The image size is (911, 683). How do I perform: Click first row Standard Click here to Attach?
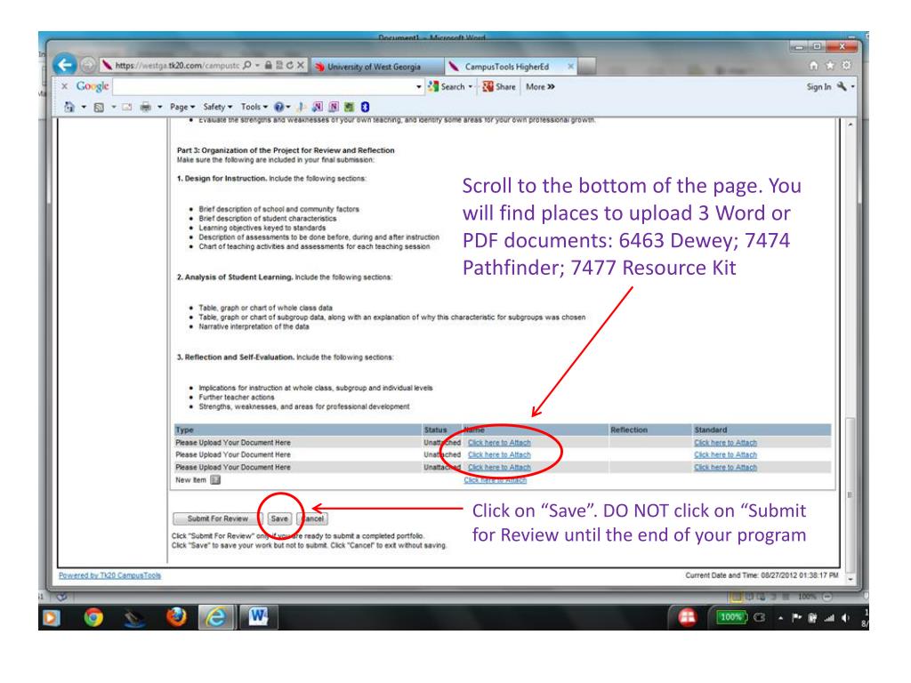tap(725, 443)
